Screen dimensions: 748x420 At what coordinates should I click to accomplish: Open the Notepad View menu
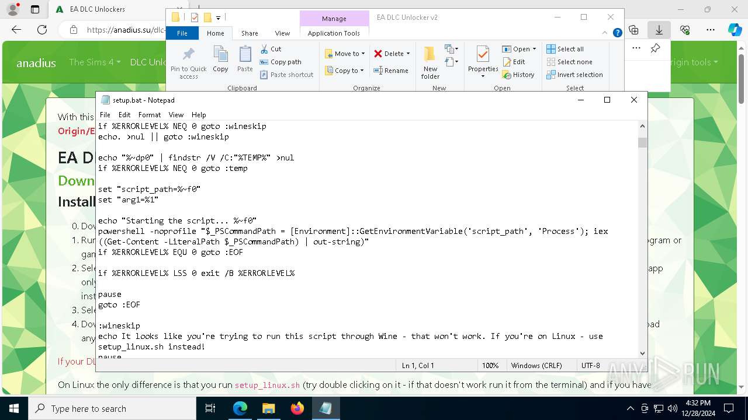point(176,115)
